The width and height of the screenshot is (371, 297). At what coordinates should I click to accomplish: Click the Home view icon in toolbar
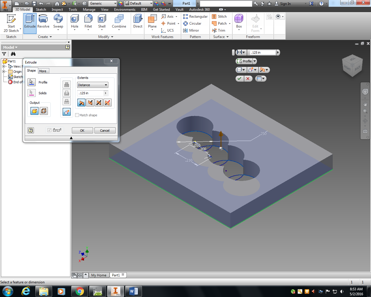[x=57, y=3]
